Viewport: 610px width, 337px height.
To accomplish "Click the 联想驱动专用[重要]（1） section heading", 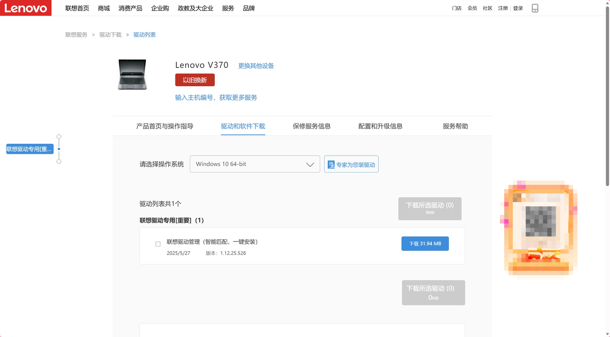I will (172, 220).
